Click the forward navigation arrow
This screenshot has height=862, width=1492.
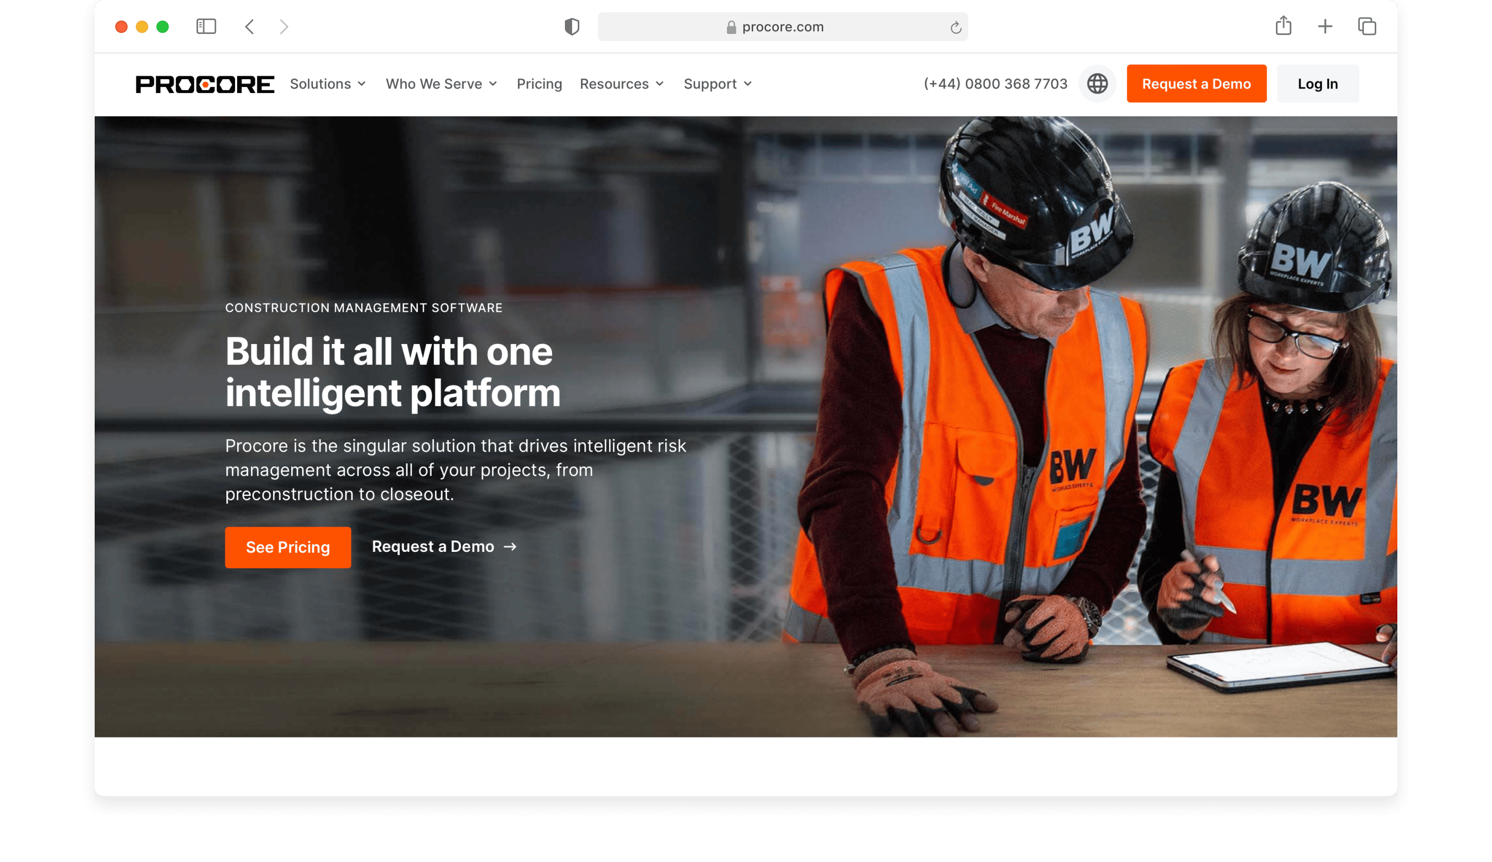pos(283,27)
